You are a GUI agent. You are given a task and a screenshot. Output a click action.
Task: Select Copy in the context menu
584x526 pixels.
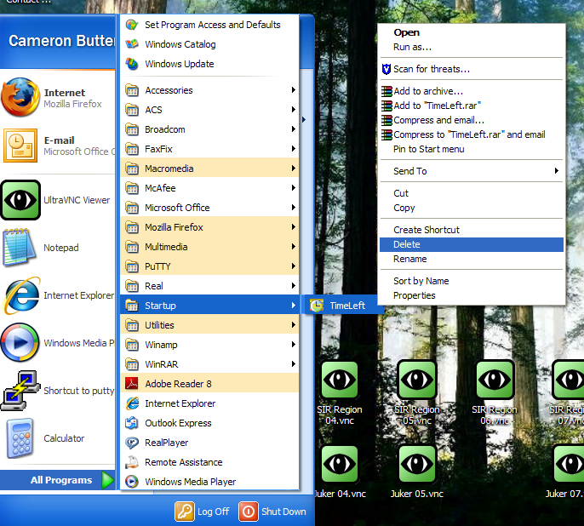pos(471,208)
